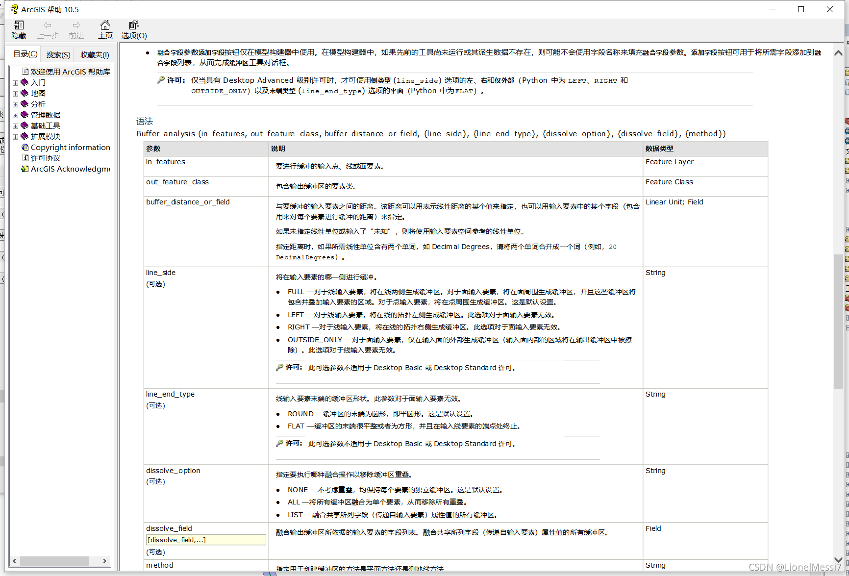Screen dimensions: 849x576
Task: Select Copyright information tree entry
Action: coord(70,147)
